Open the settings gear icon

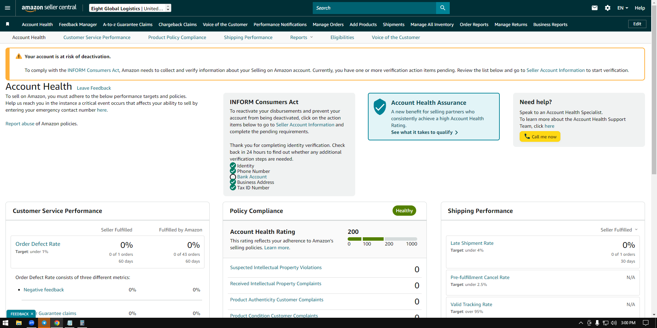point(608,8)
